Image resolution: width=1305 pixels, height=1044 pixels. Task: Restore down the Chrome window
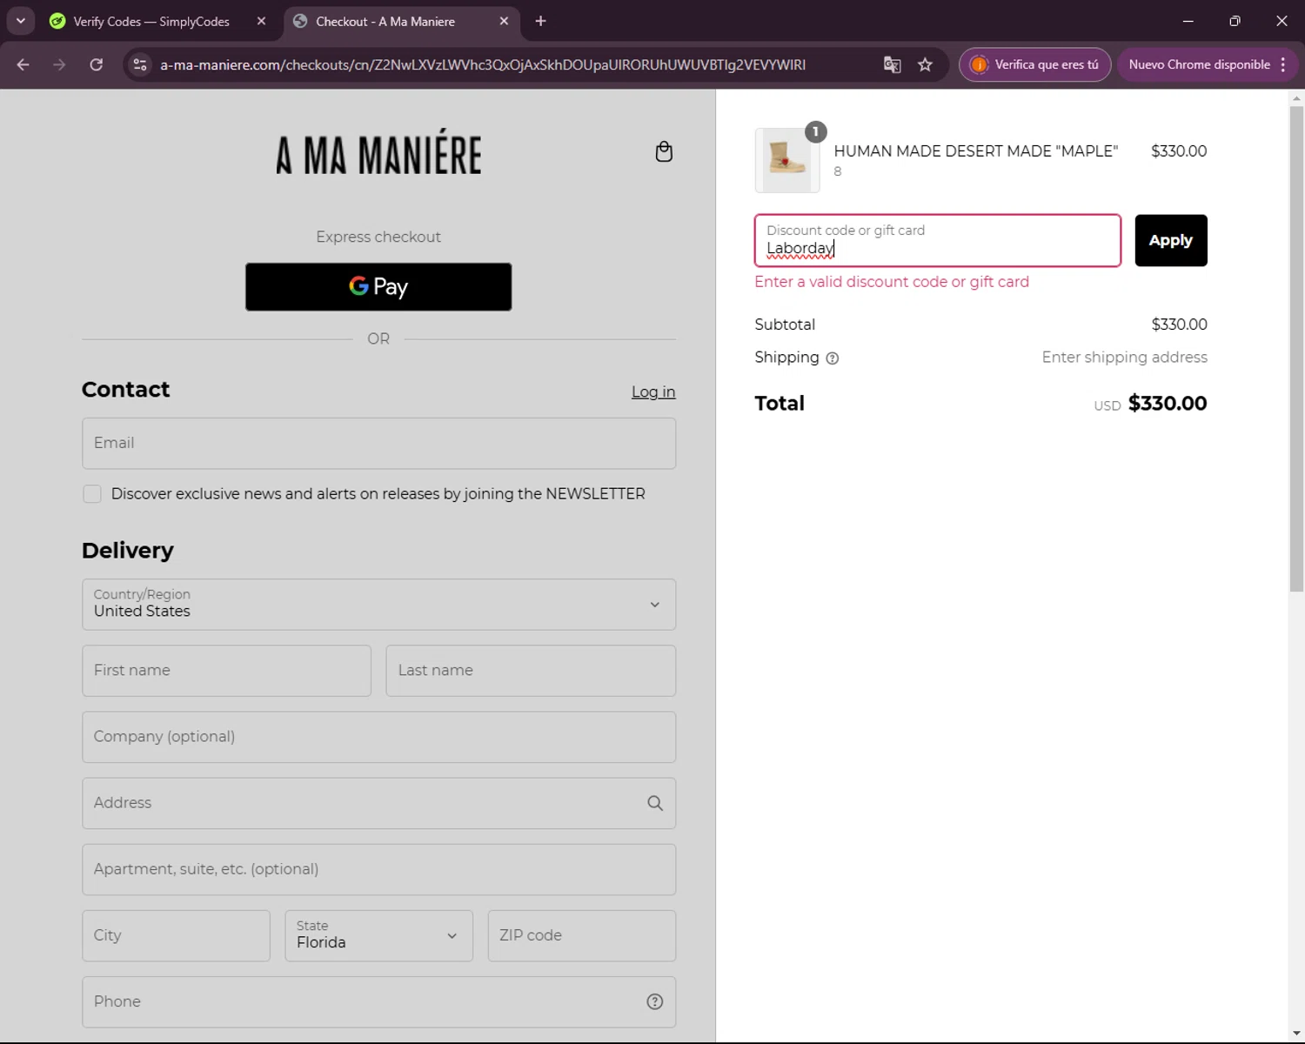(x=1235, y=21)
